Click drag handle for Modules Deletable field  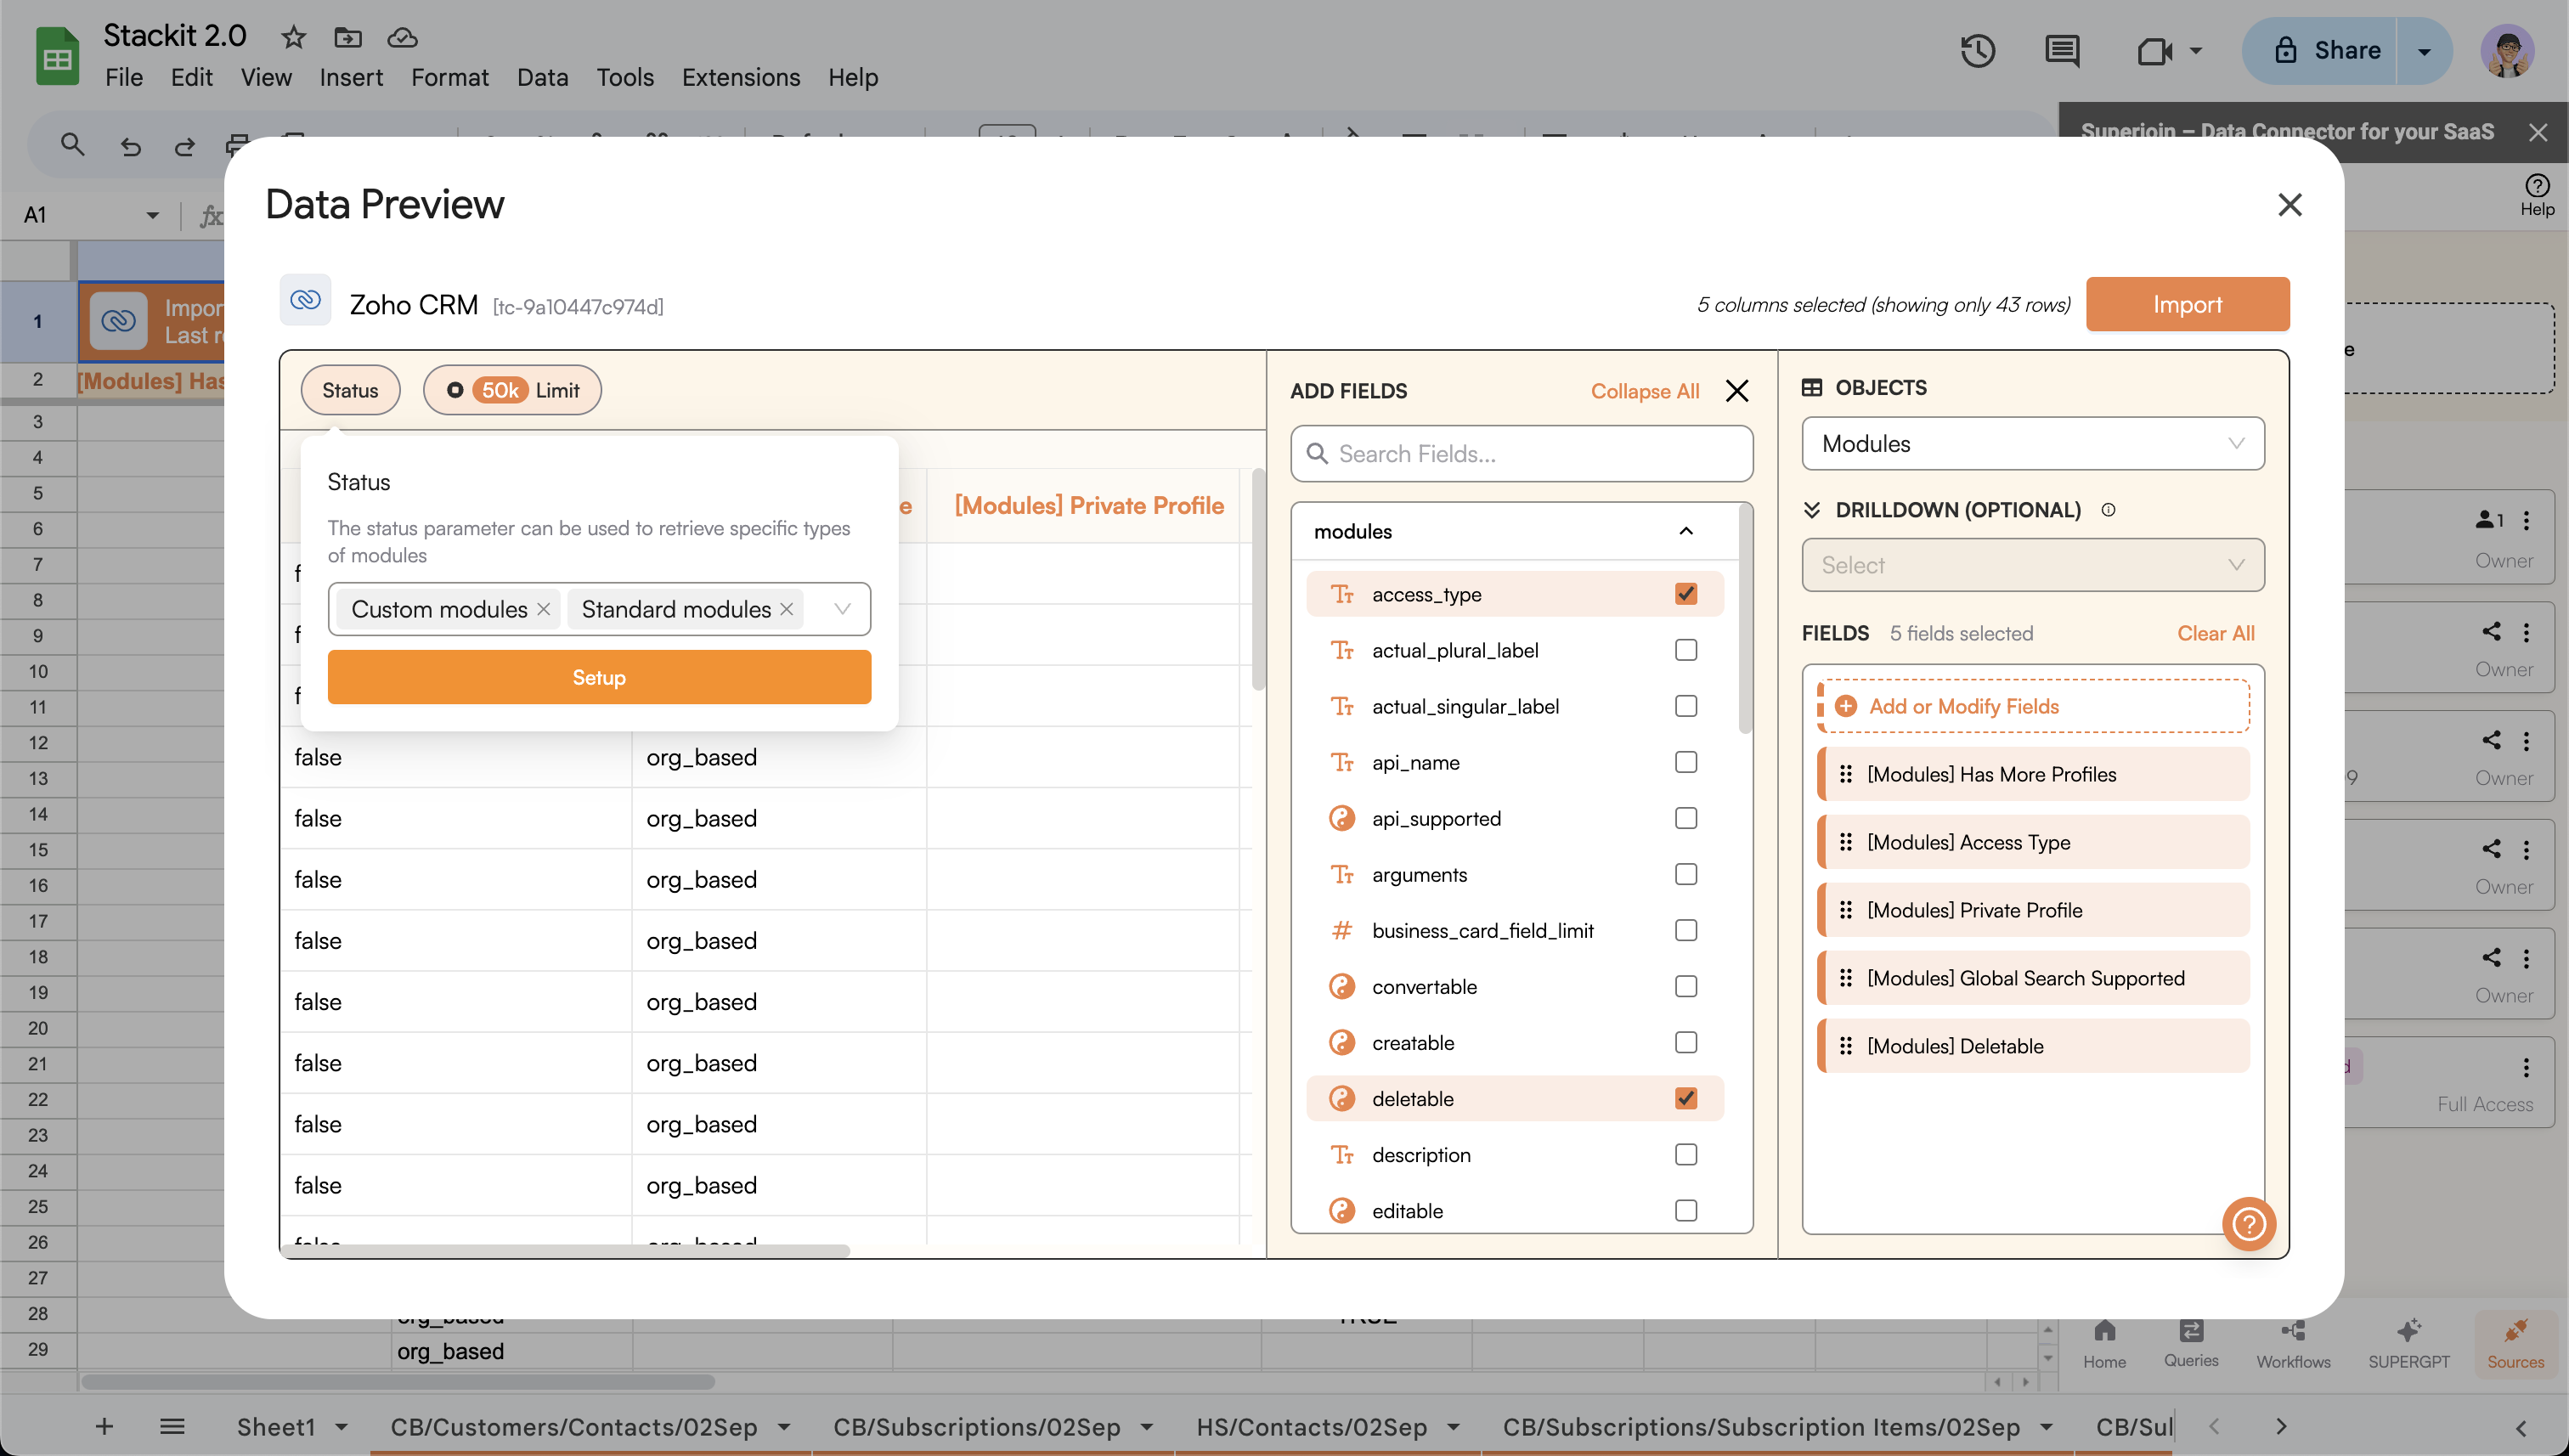coord(1845,1046)
